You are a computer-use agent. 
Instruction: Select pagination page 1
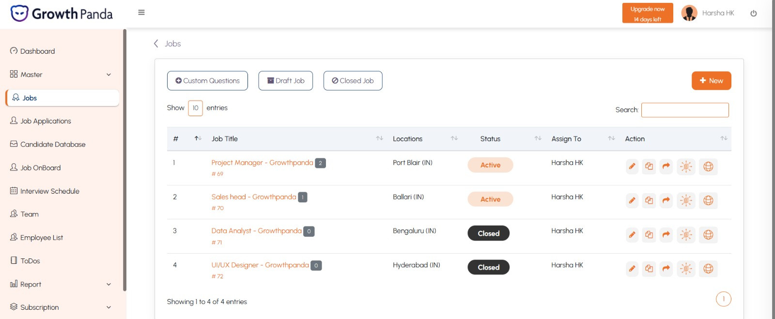click(x=723, y=299)
